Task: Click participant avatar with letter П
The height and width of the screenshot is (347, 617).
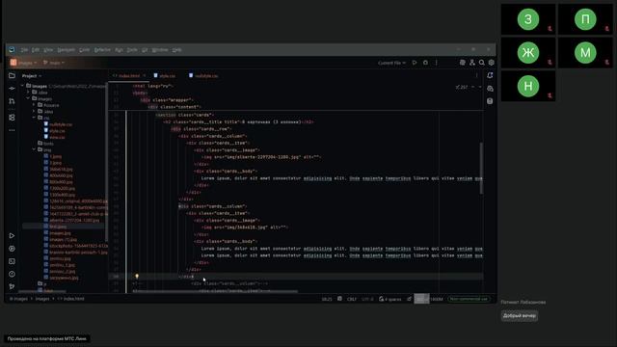Action: coord(585,19)
